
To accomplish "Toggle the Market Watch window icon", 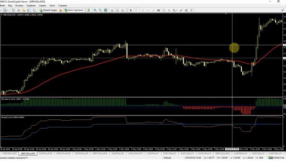I will (13, 10).
